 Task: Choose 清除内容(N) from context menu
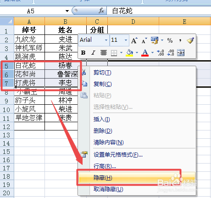[137, 142]
